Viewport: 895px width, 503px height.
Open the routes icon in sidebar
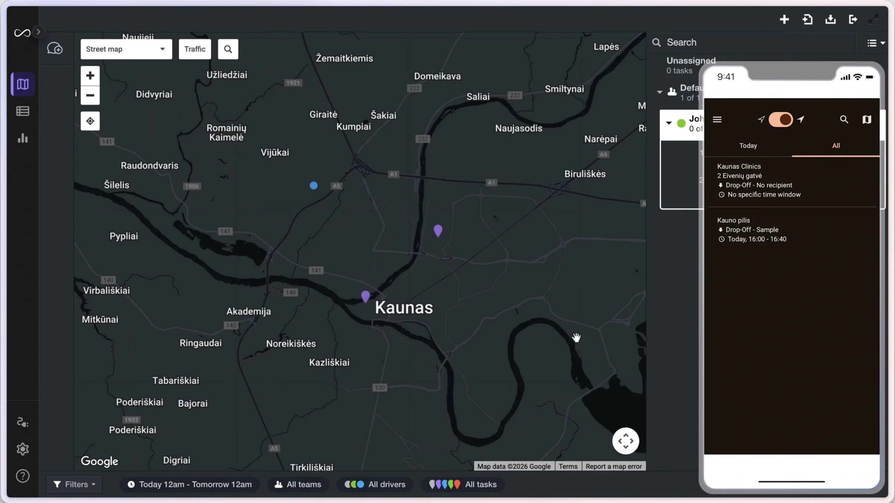coord(23,422)
